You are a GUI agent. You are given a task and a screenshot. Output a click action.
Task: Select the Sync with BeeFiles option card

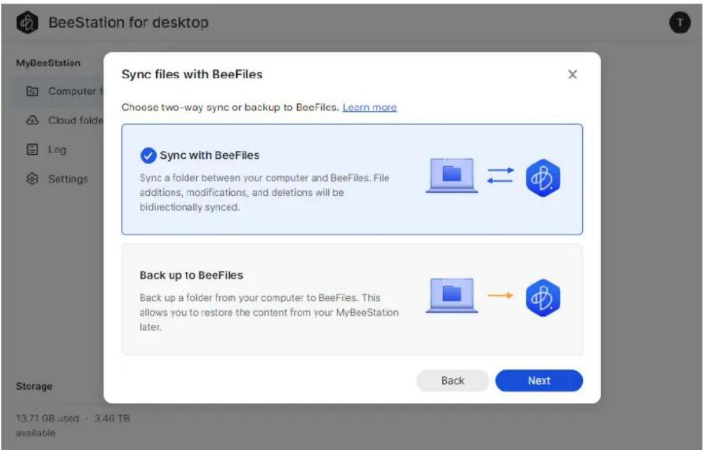point(352,179)
